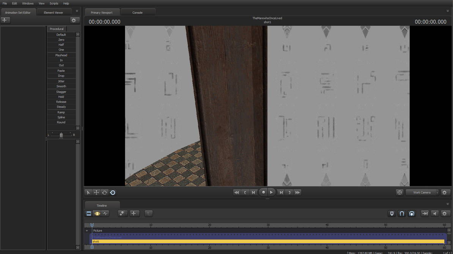Collapse the Picture track expander
This screenshot has width=453, height=254.
click(x=87, y=231)
